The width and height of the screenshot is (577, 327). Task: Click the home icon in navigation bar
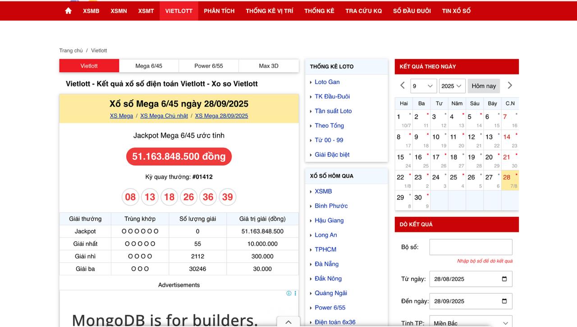68,11
